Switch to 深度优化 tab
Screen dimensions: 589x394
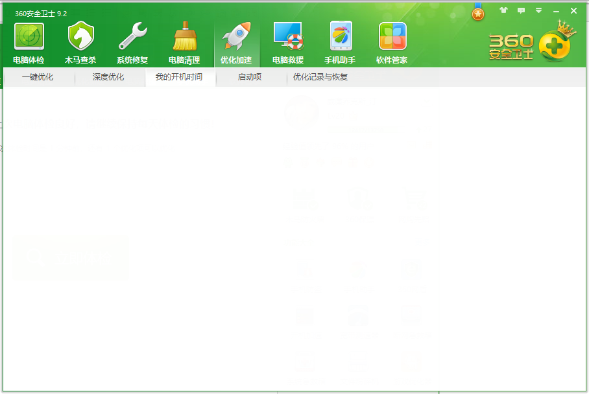tap(108, 77)
